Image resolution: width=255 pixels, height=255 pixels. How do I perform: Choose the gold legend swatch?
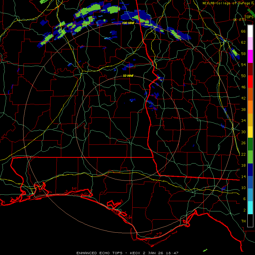pyautogui.click(x=250, y=120)
